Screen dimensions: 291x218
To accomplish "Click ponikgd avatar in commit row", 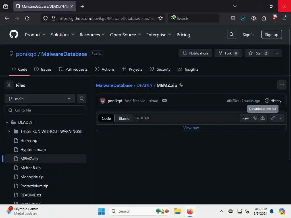I will (102, 101).
